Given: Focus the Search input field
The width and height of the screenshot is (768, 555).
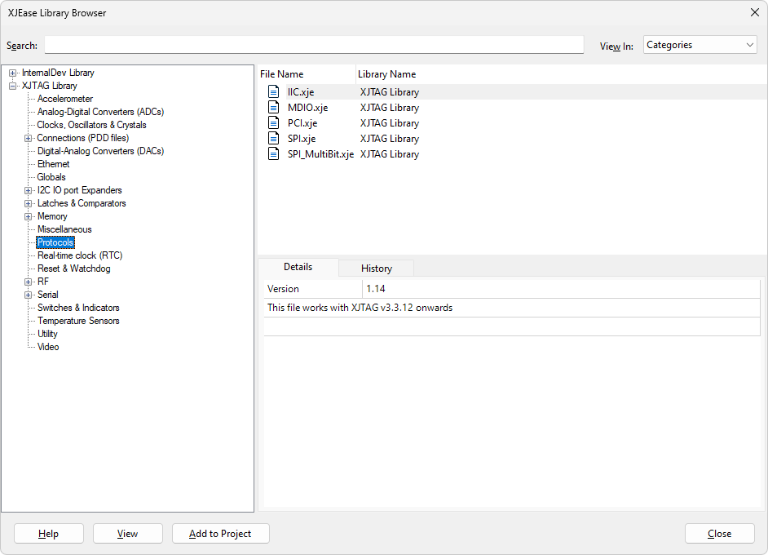Looking at the screenshot, I should pyautogui.click(x=314, y=45).
